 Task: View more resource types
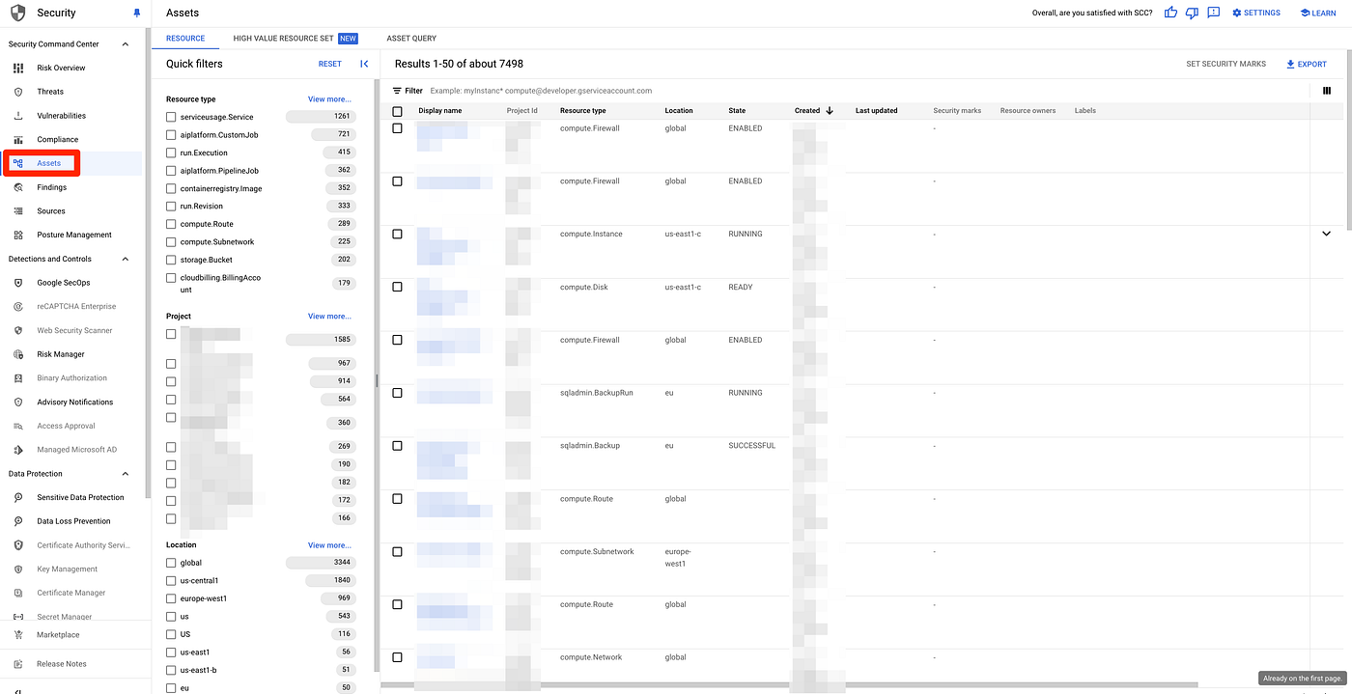(x=329, y=99)
